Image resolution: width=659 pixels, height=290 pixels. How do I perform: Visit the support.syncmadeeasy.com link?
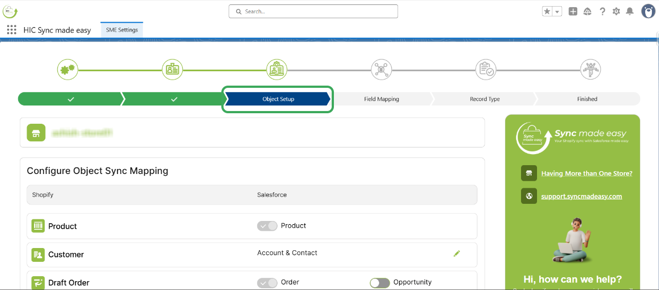click(581, 196)
